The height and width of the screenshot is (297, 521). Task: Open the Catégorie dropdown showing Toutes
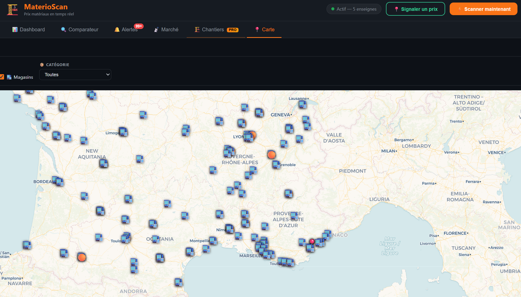pos(75,75)
